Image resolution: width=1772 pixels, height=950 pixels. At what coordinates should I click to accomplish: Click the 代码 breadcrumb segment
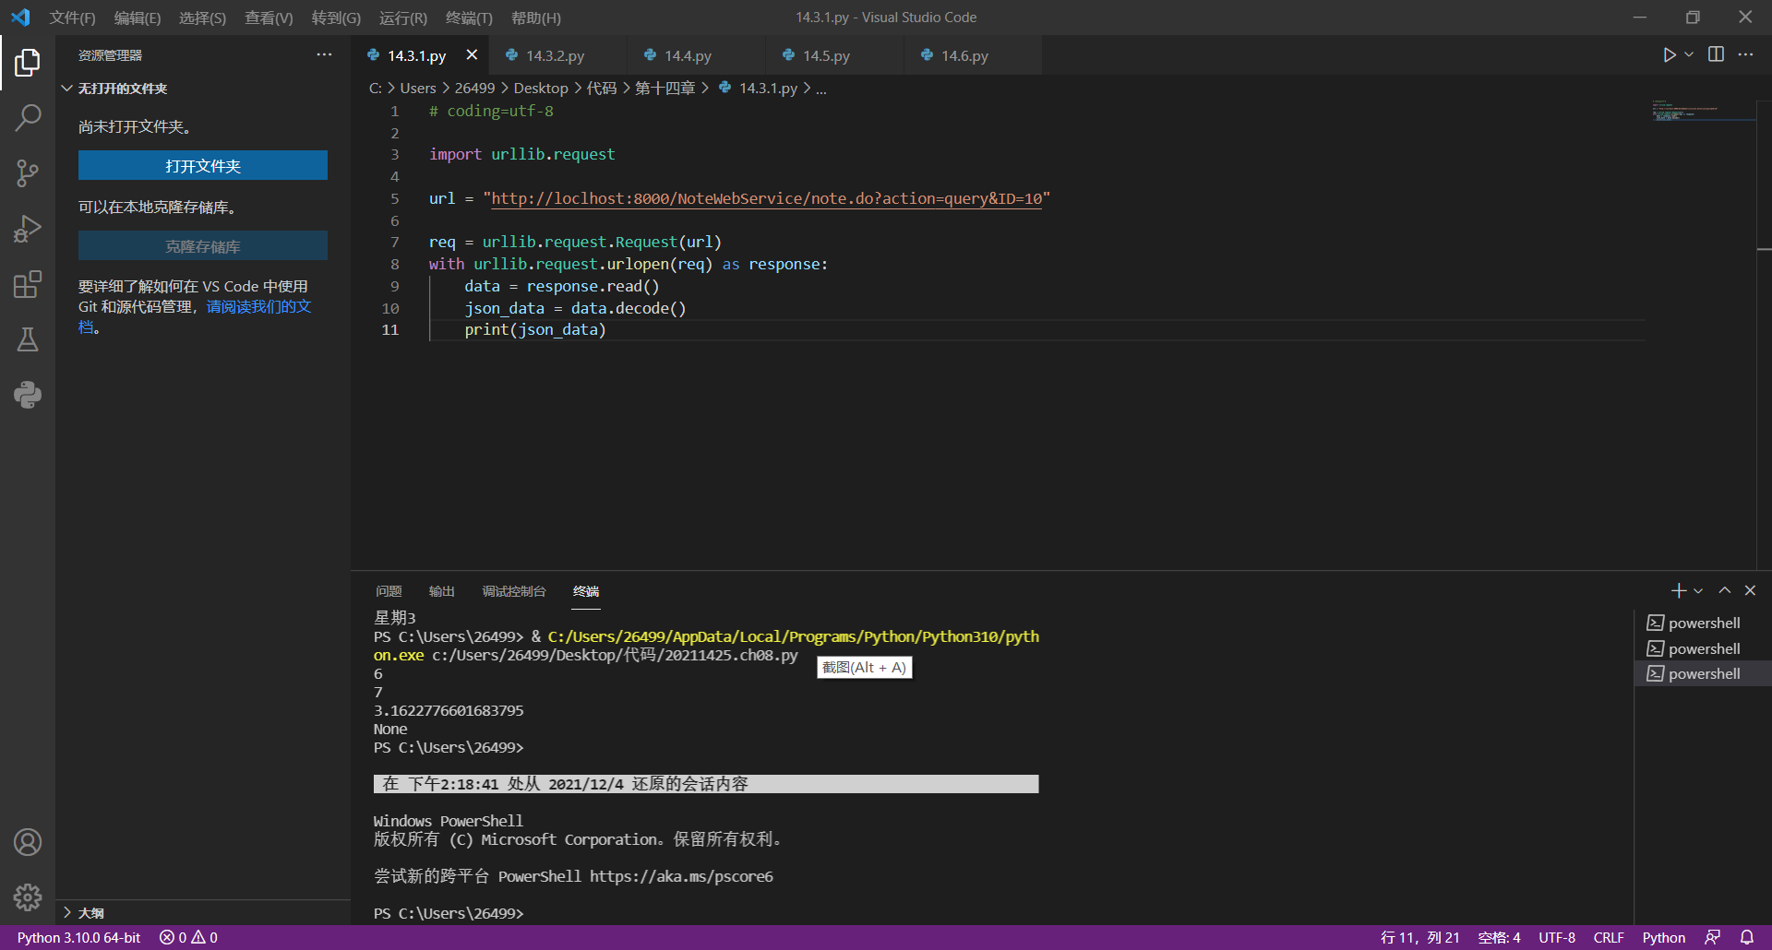click(602, 89)
